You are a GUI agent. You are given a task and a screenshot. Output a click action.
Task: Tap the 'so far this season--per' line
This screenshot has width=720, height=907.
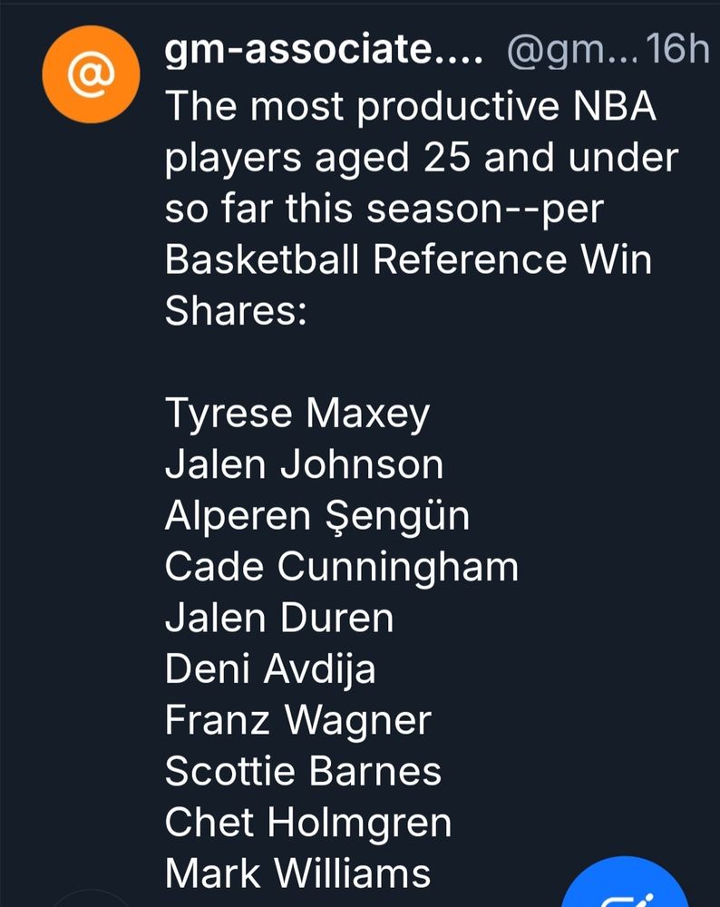coord(384,210)
